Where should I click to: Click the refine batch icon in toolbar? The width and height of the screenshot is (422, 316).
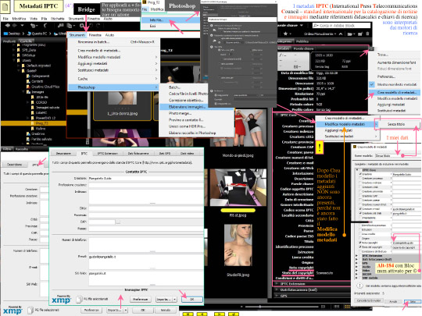[x=71, y=26]
